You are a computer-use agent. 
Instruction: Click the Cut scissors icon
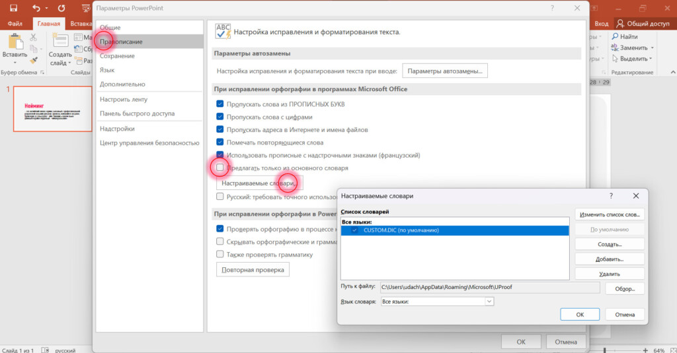[x=33, y=38]
